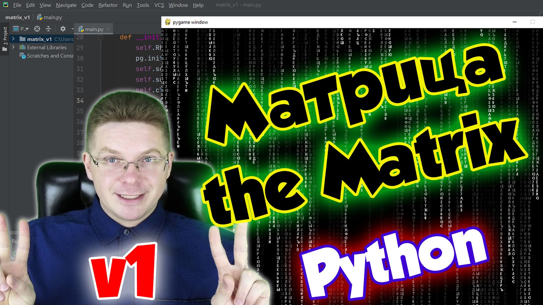
Task: Open the Run tool window button bottom-left
Action: point(14,241)
